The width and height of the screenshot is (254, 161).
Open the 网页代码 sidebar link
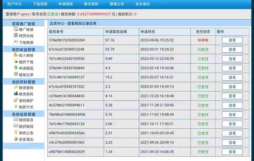point(26,36)
